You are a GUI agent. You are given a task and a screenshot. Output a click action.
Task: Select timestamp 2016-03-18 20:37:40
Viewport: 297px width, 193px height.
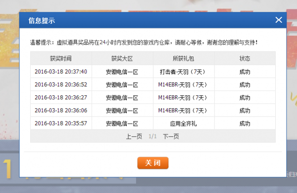click(x=61, y=71)
